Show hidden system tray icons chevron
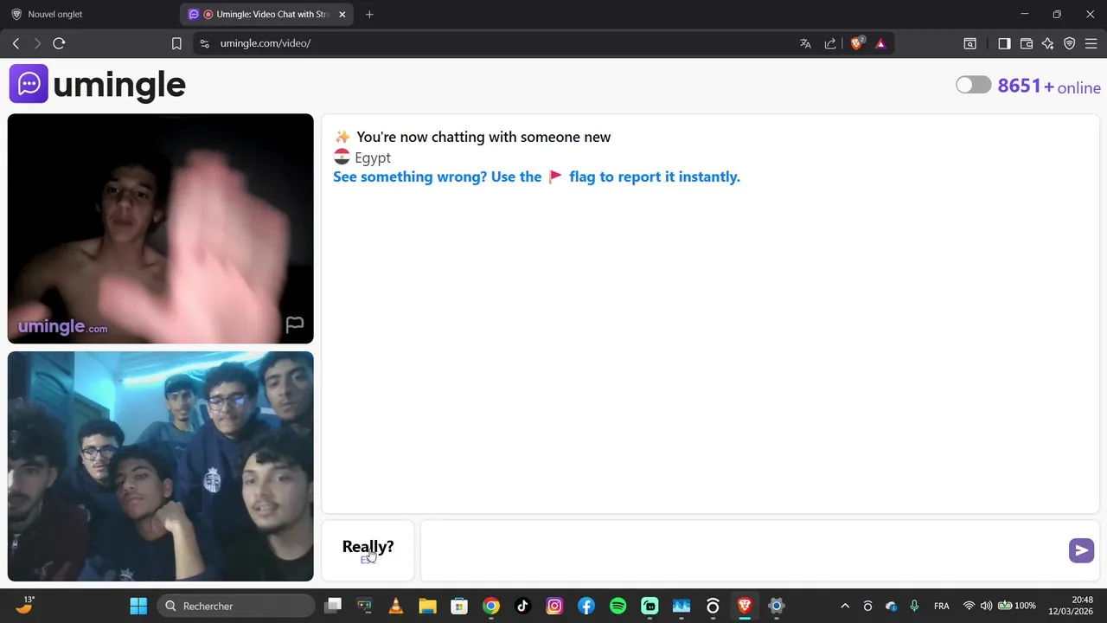Viewport: 1107px width, 623px height. click(x=845, y=606)
